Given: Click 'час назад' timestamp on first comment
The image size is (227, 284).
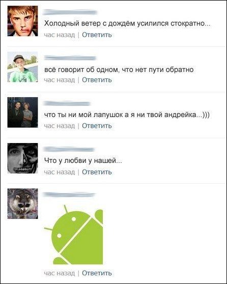Looking at the screenshot, I should click(60, 35).
